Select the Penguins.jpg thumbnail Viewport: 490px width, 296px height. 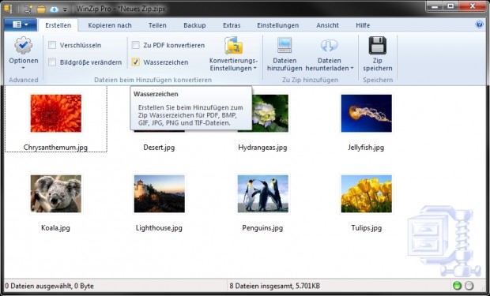263,193
